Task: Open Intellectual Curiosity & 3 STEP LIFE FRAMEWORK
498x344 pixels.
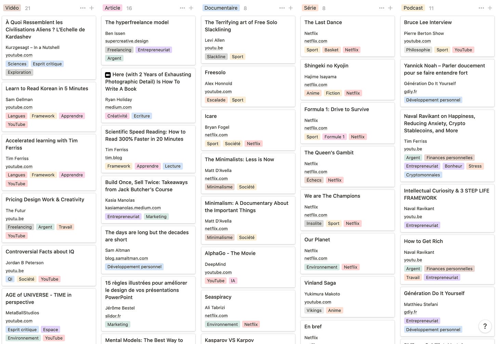Action: point(447,208)
